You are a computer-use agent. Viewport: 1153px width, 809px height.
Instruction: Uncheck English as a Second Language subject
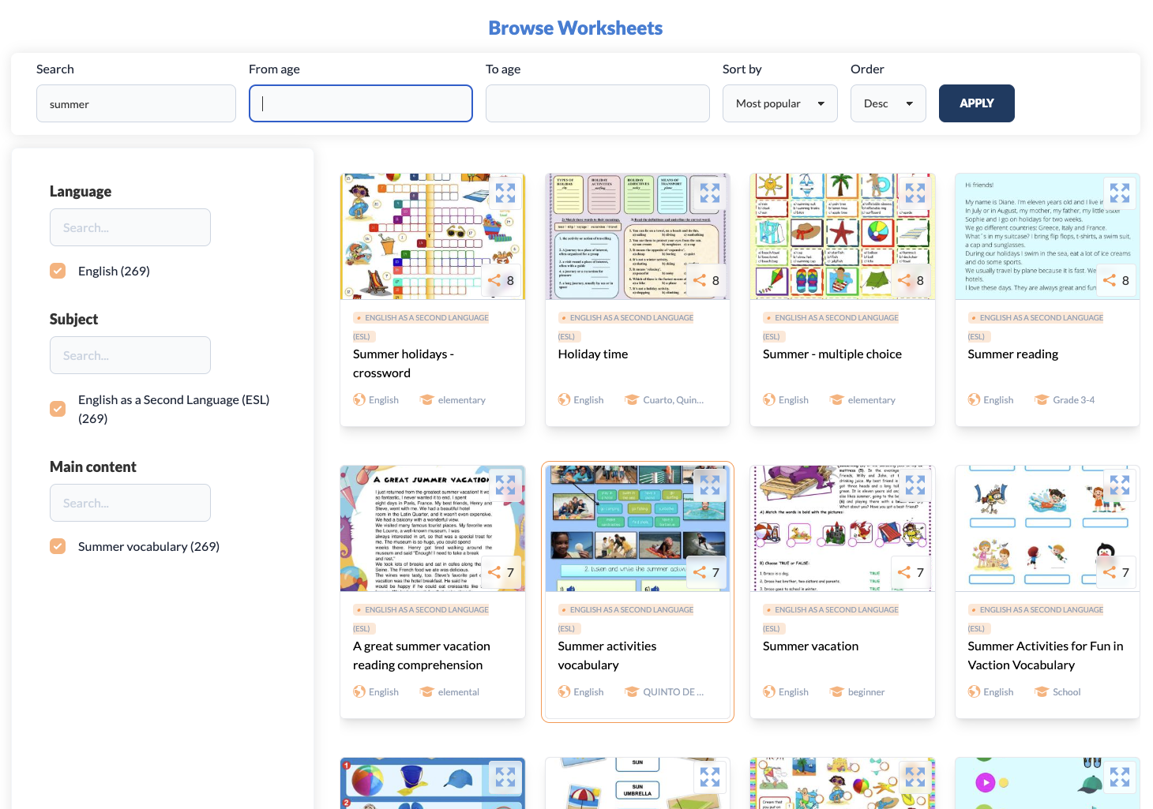[x=58, y=409]
